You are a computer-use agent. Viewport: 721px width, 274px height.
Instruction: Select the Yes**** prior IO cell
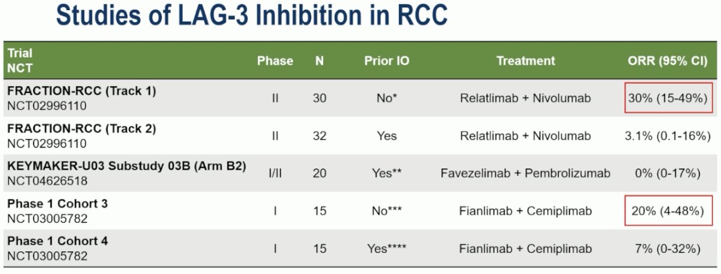386,248
